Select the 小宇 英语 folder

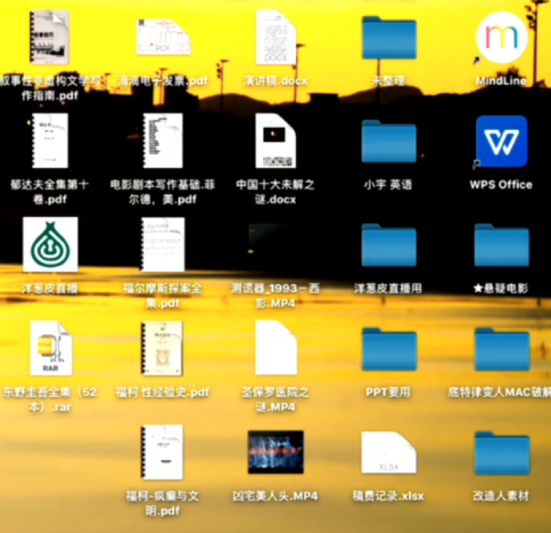tap(388, 142)
